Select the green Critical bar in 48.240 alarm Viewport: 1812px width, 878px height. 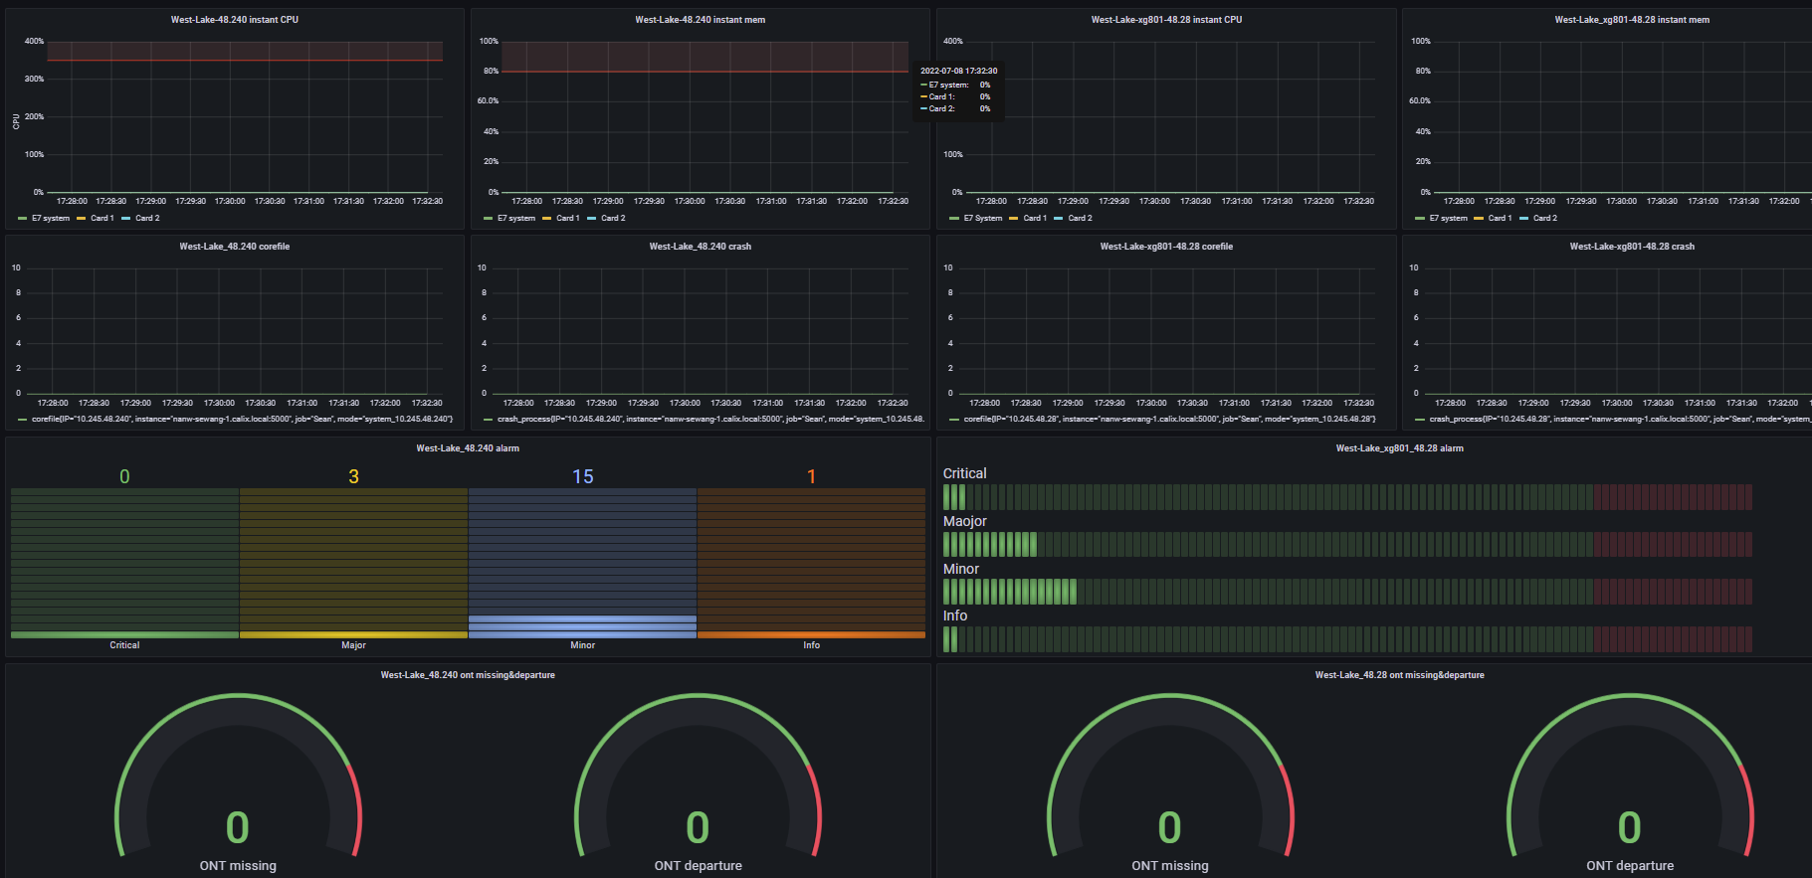(x=124, y=634)
